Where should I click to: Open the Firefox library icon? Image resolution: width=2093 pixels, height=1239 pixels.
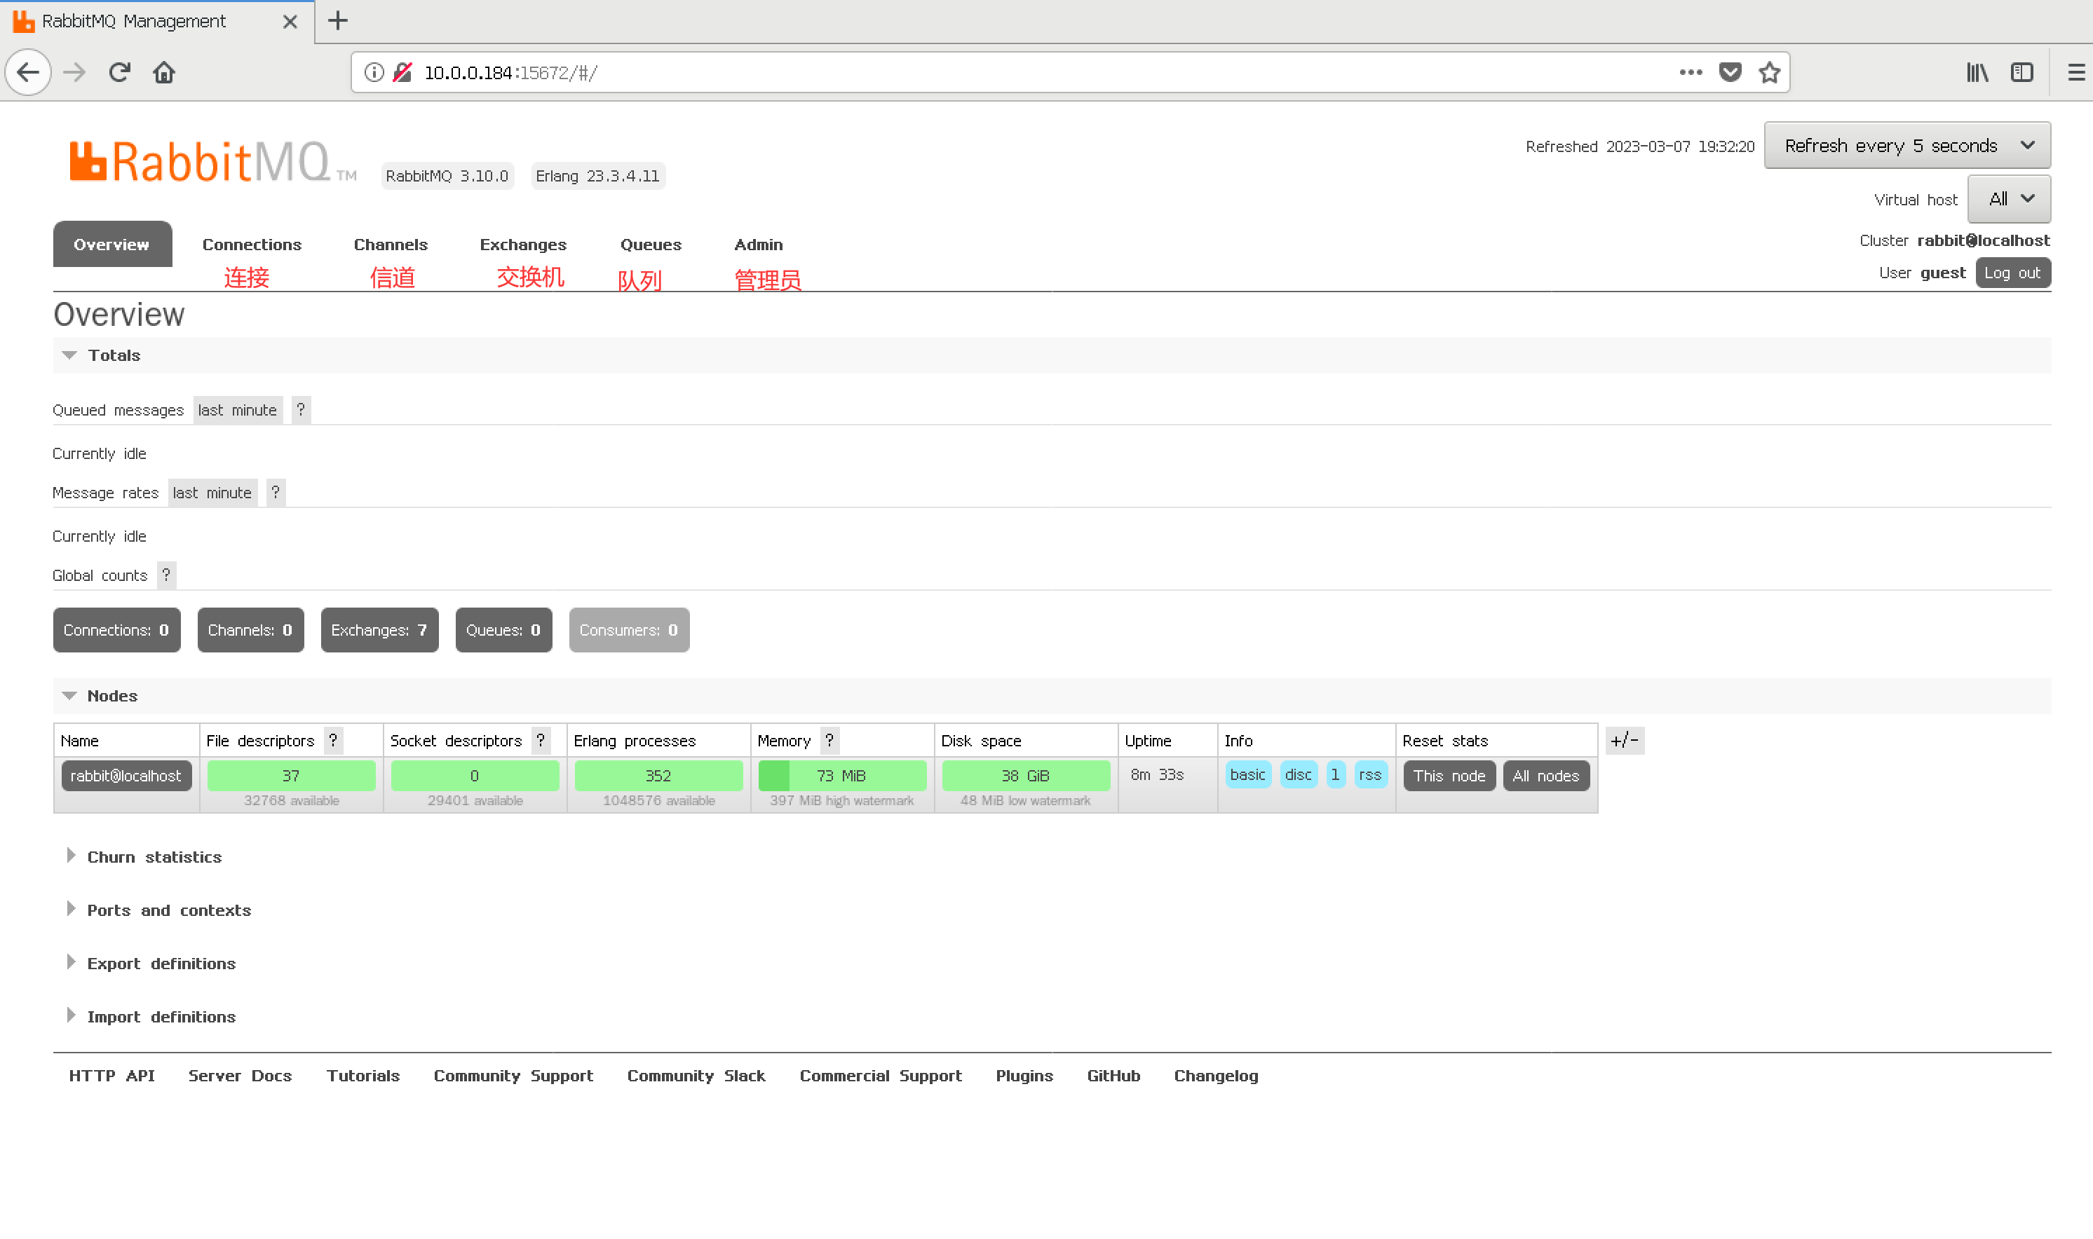click(x=1977, y=73)
